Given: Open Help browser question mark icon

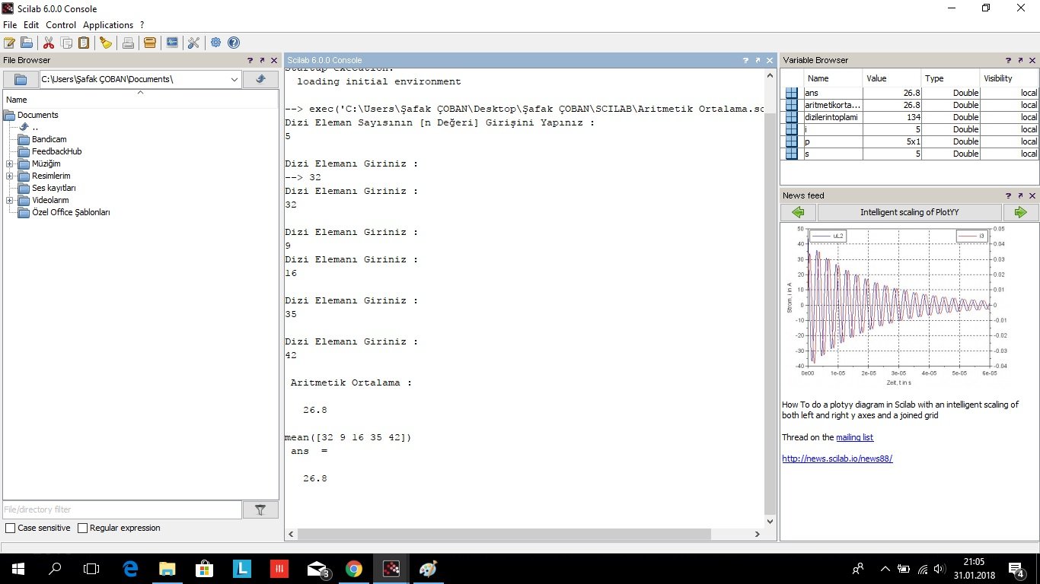Looking at the screenshot, I should [234, 43].
